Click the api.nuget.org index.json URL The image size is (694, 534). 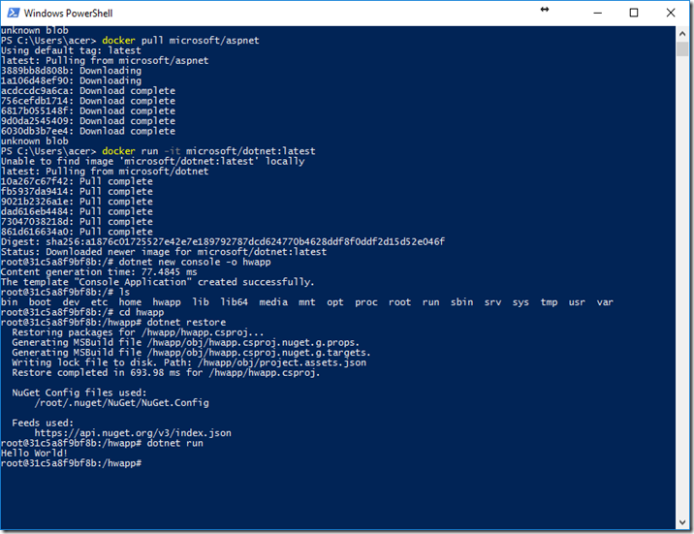pyautogui.click(x=133, y=433)
